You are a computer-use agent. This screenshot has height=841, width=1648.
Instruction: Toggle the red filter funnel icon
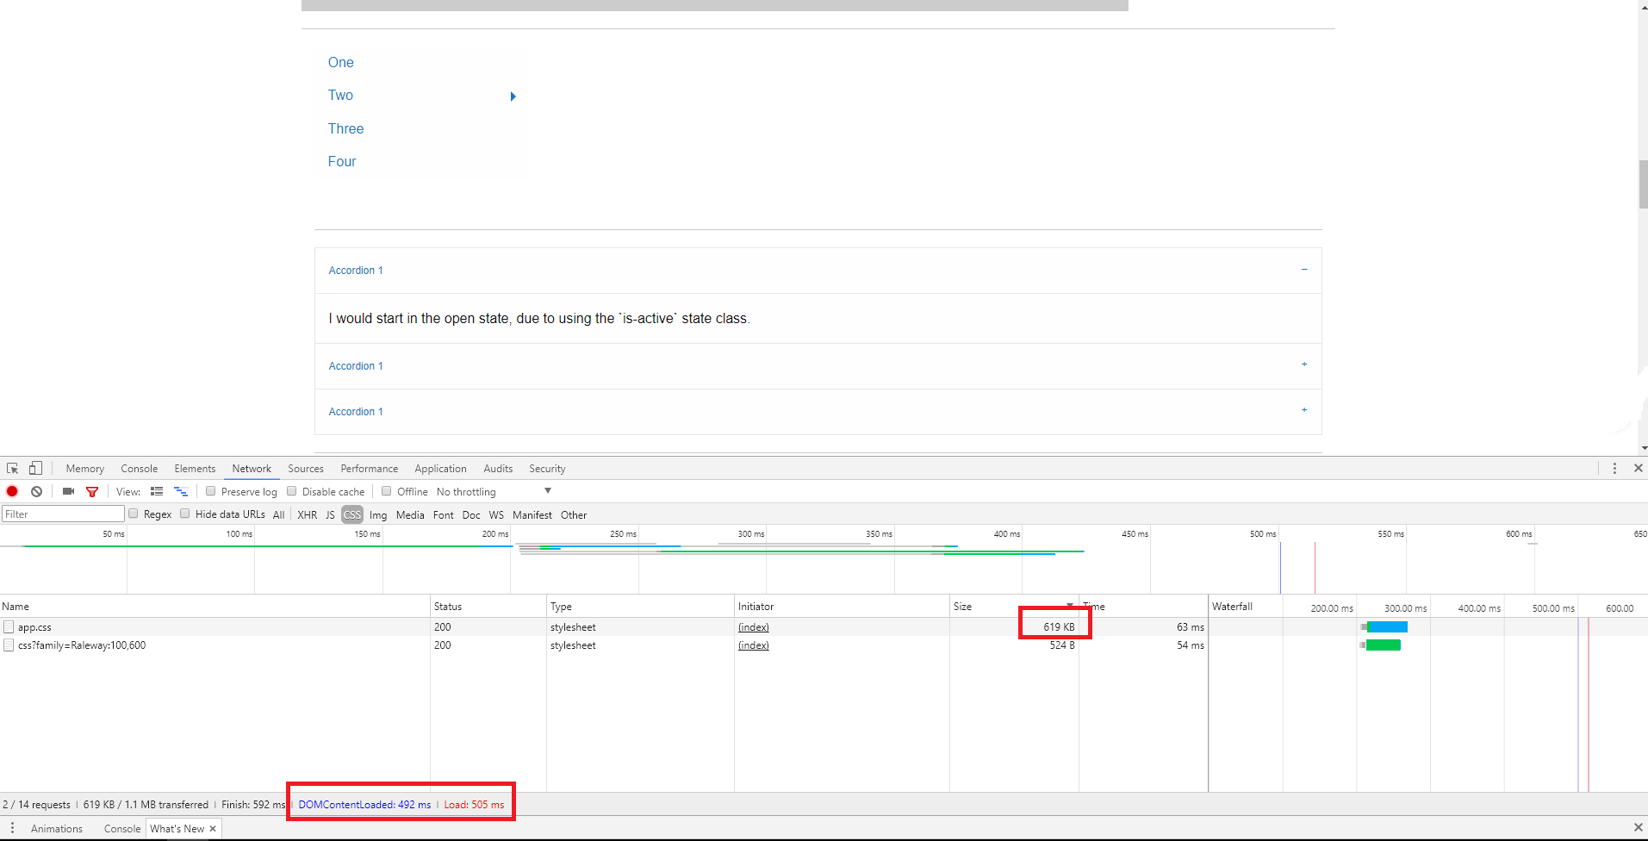tap(92, 491)
